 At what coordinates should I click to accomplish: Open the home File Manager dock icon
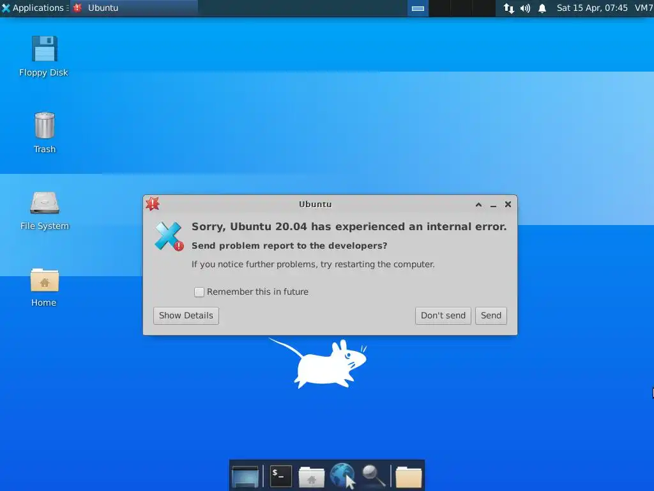pos(312,476)
